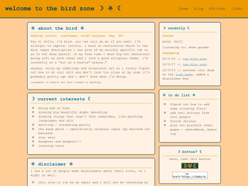Click the star icon in the header title
The height and width of the screenshot is (186, 248).
pyautogui.click(x=110, y=8)
